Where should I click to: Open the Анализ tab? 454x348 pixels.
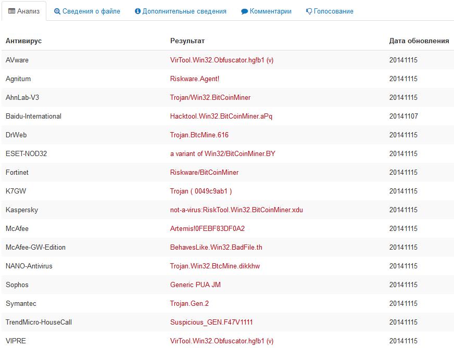24,11
